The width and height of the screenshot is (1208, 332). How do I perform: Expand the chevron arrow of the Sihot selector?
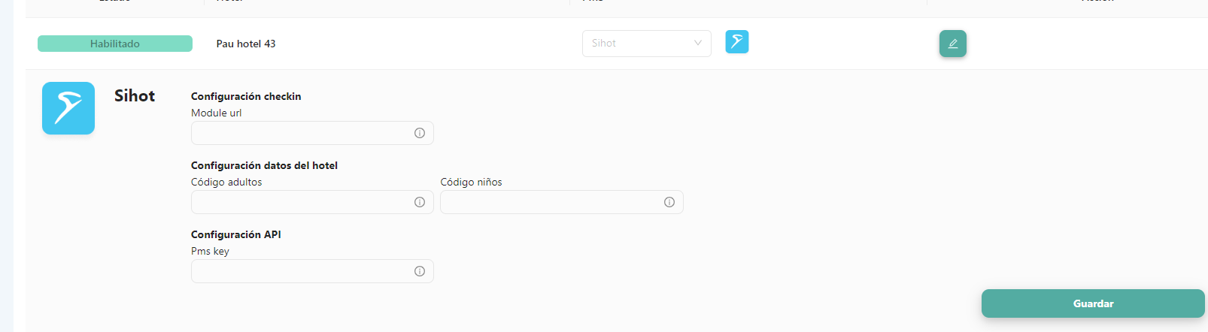pyautogui.click(x=698, y=43)
